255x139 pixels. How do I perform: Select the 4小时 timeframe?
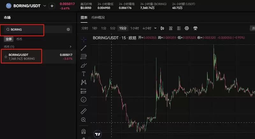147,28
